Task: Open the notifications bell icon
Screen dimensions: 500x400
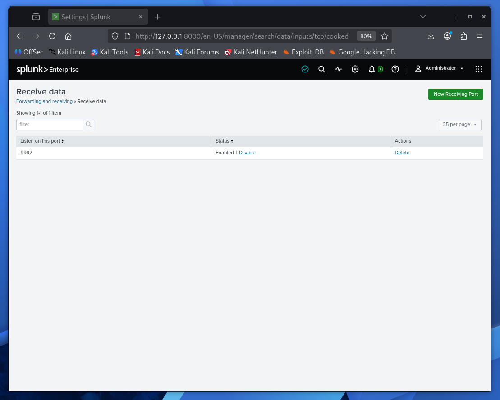Action: coord(372,69)
